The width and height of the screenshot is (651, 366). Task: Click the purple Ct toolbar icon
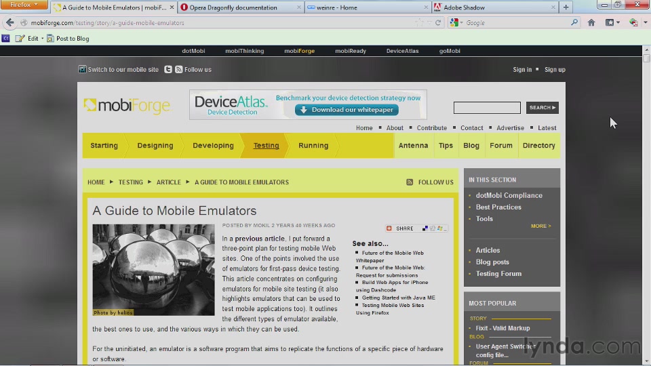coord(6,38)
